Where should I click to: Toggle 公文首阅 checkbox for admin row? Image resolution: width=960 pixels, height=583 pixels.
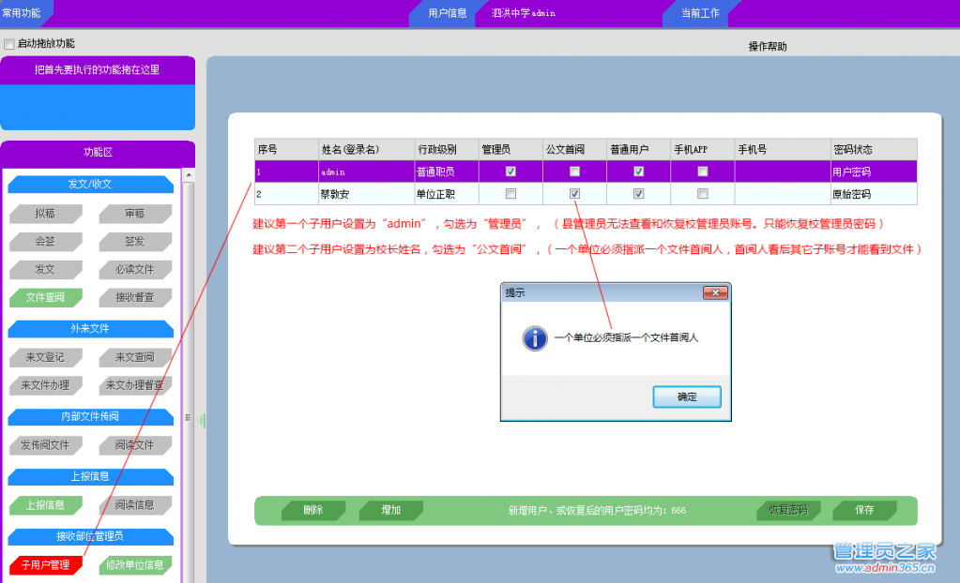[574, 172]
